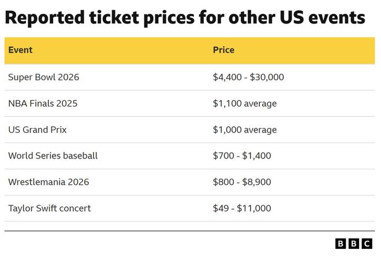Click the US Grand Prix event name
This screenshot has width=381, height=257.
[x=38, y=130]
